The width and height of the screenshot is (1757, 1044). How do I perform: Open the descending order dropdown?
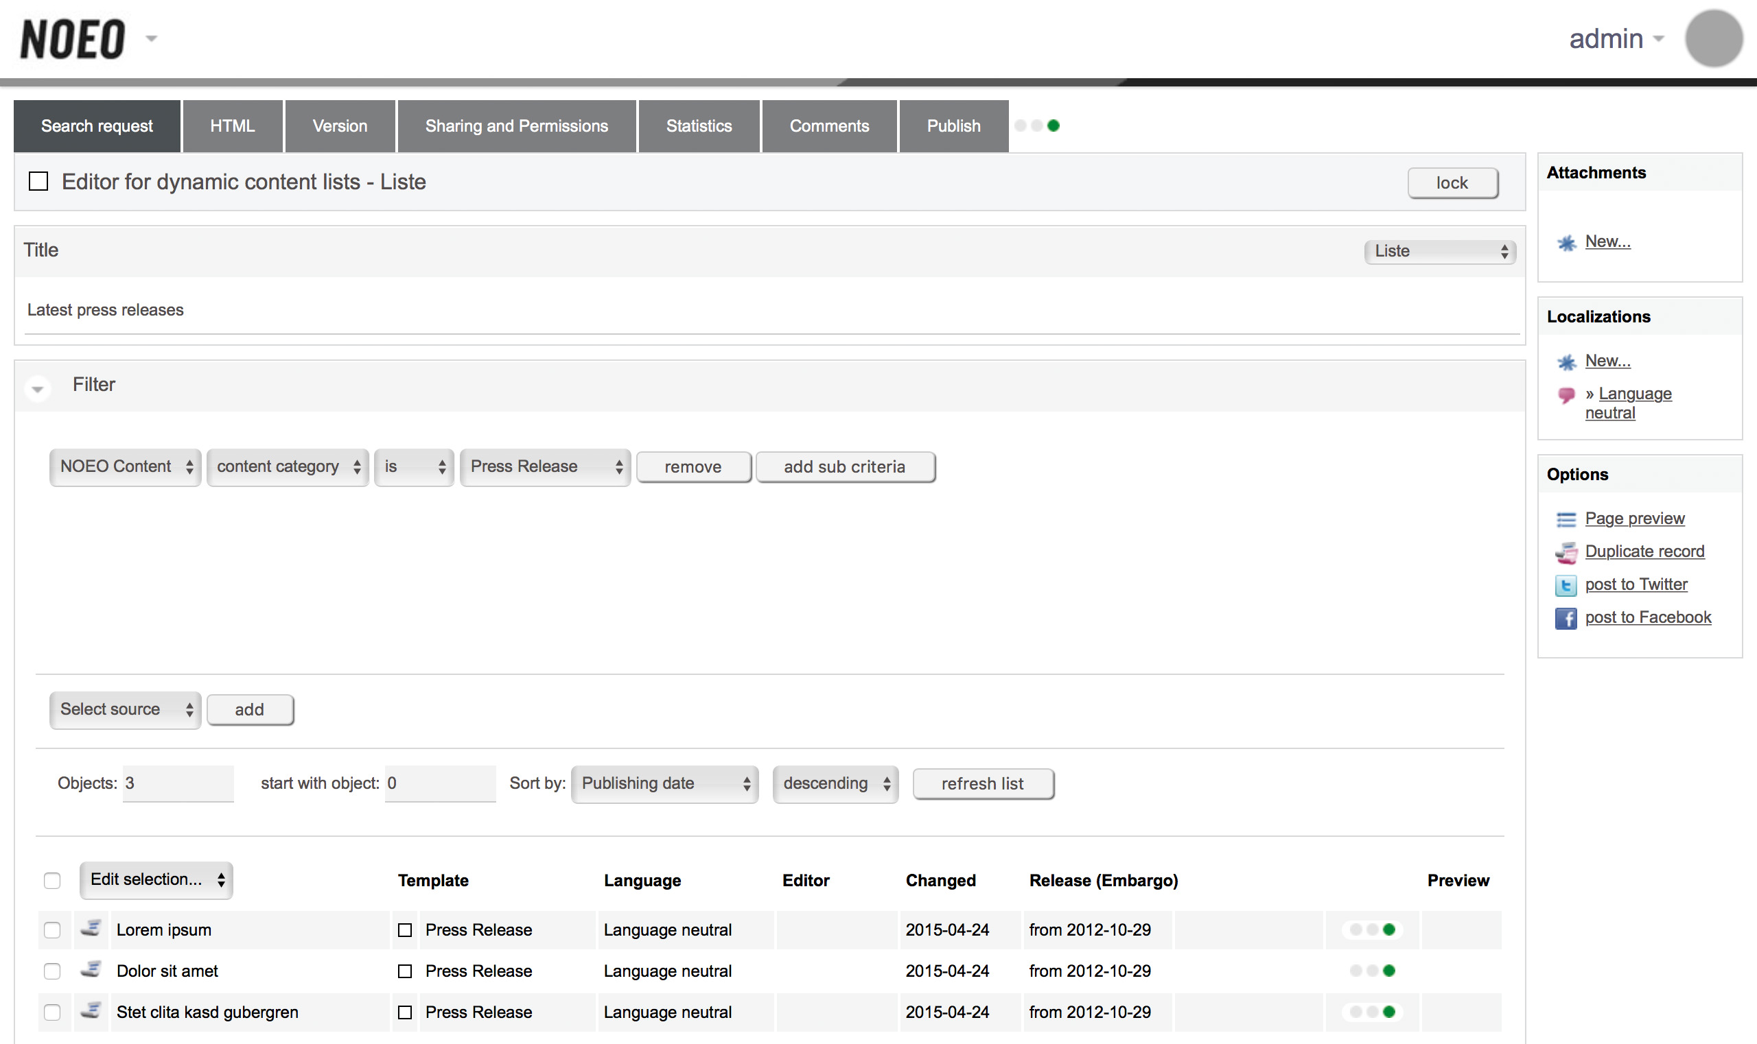pos(835,784)
